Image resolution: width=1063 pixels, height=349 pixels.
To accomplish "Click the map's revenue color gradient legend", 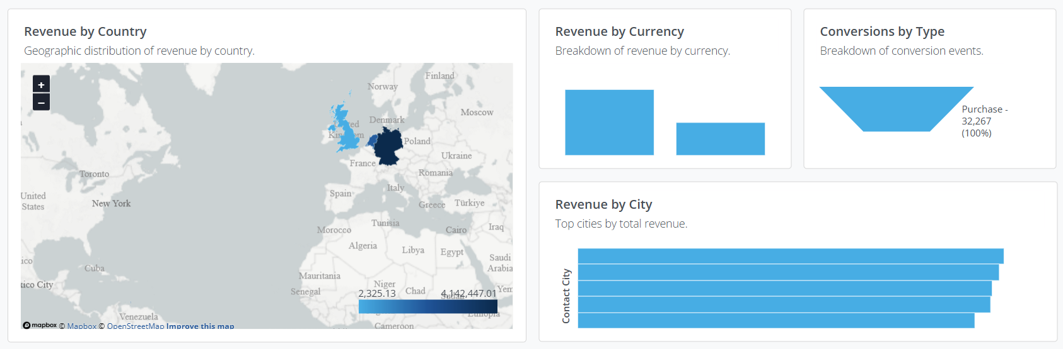I will click(427, 306).
